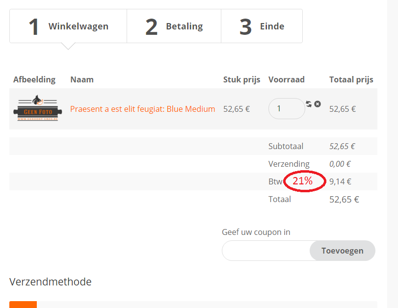Click the Naam column header
This screenshot has height=308, width=398.
[82, 79]
